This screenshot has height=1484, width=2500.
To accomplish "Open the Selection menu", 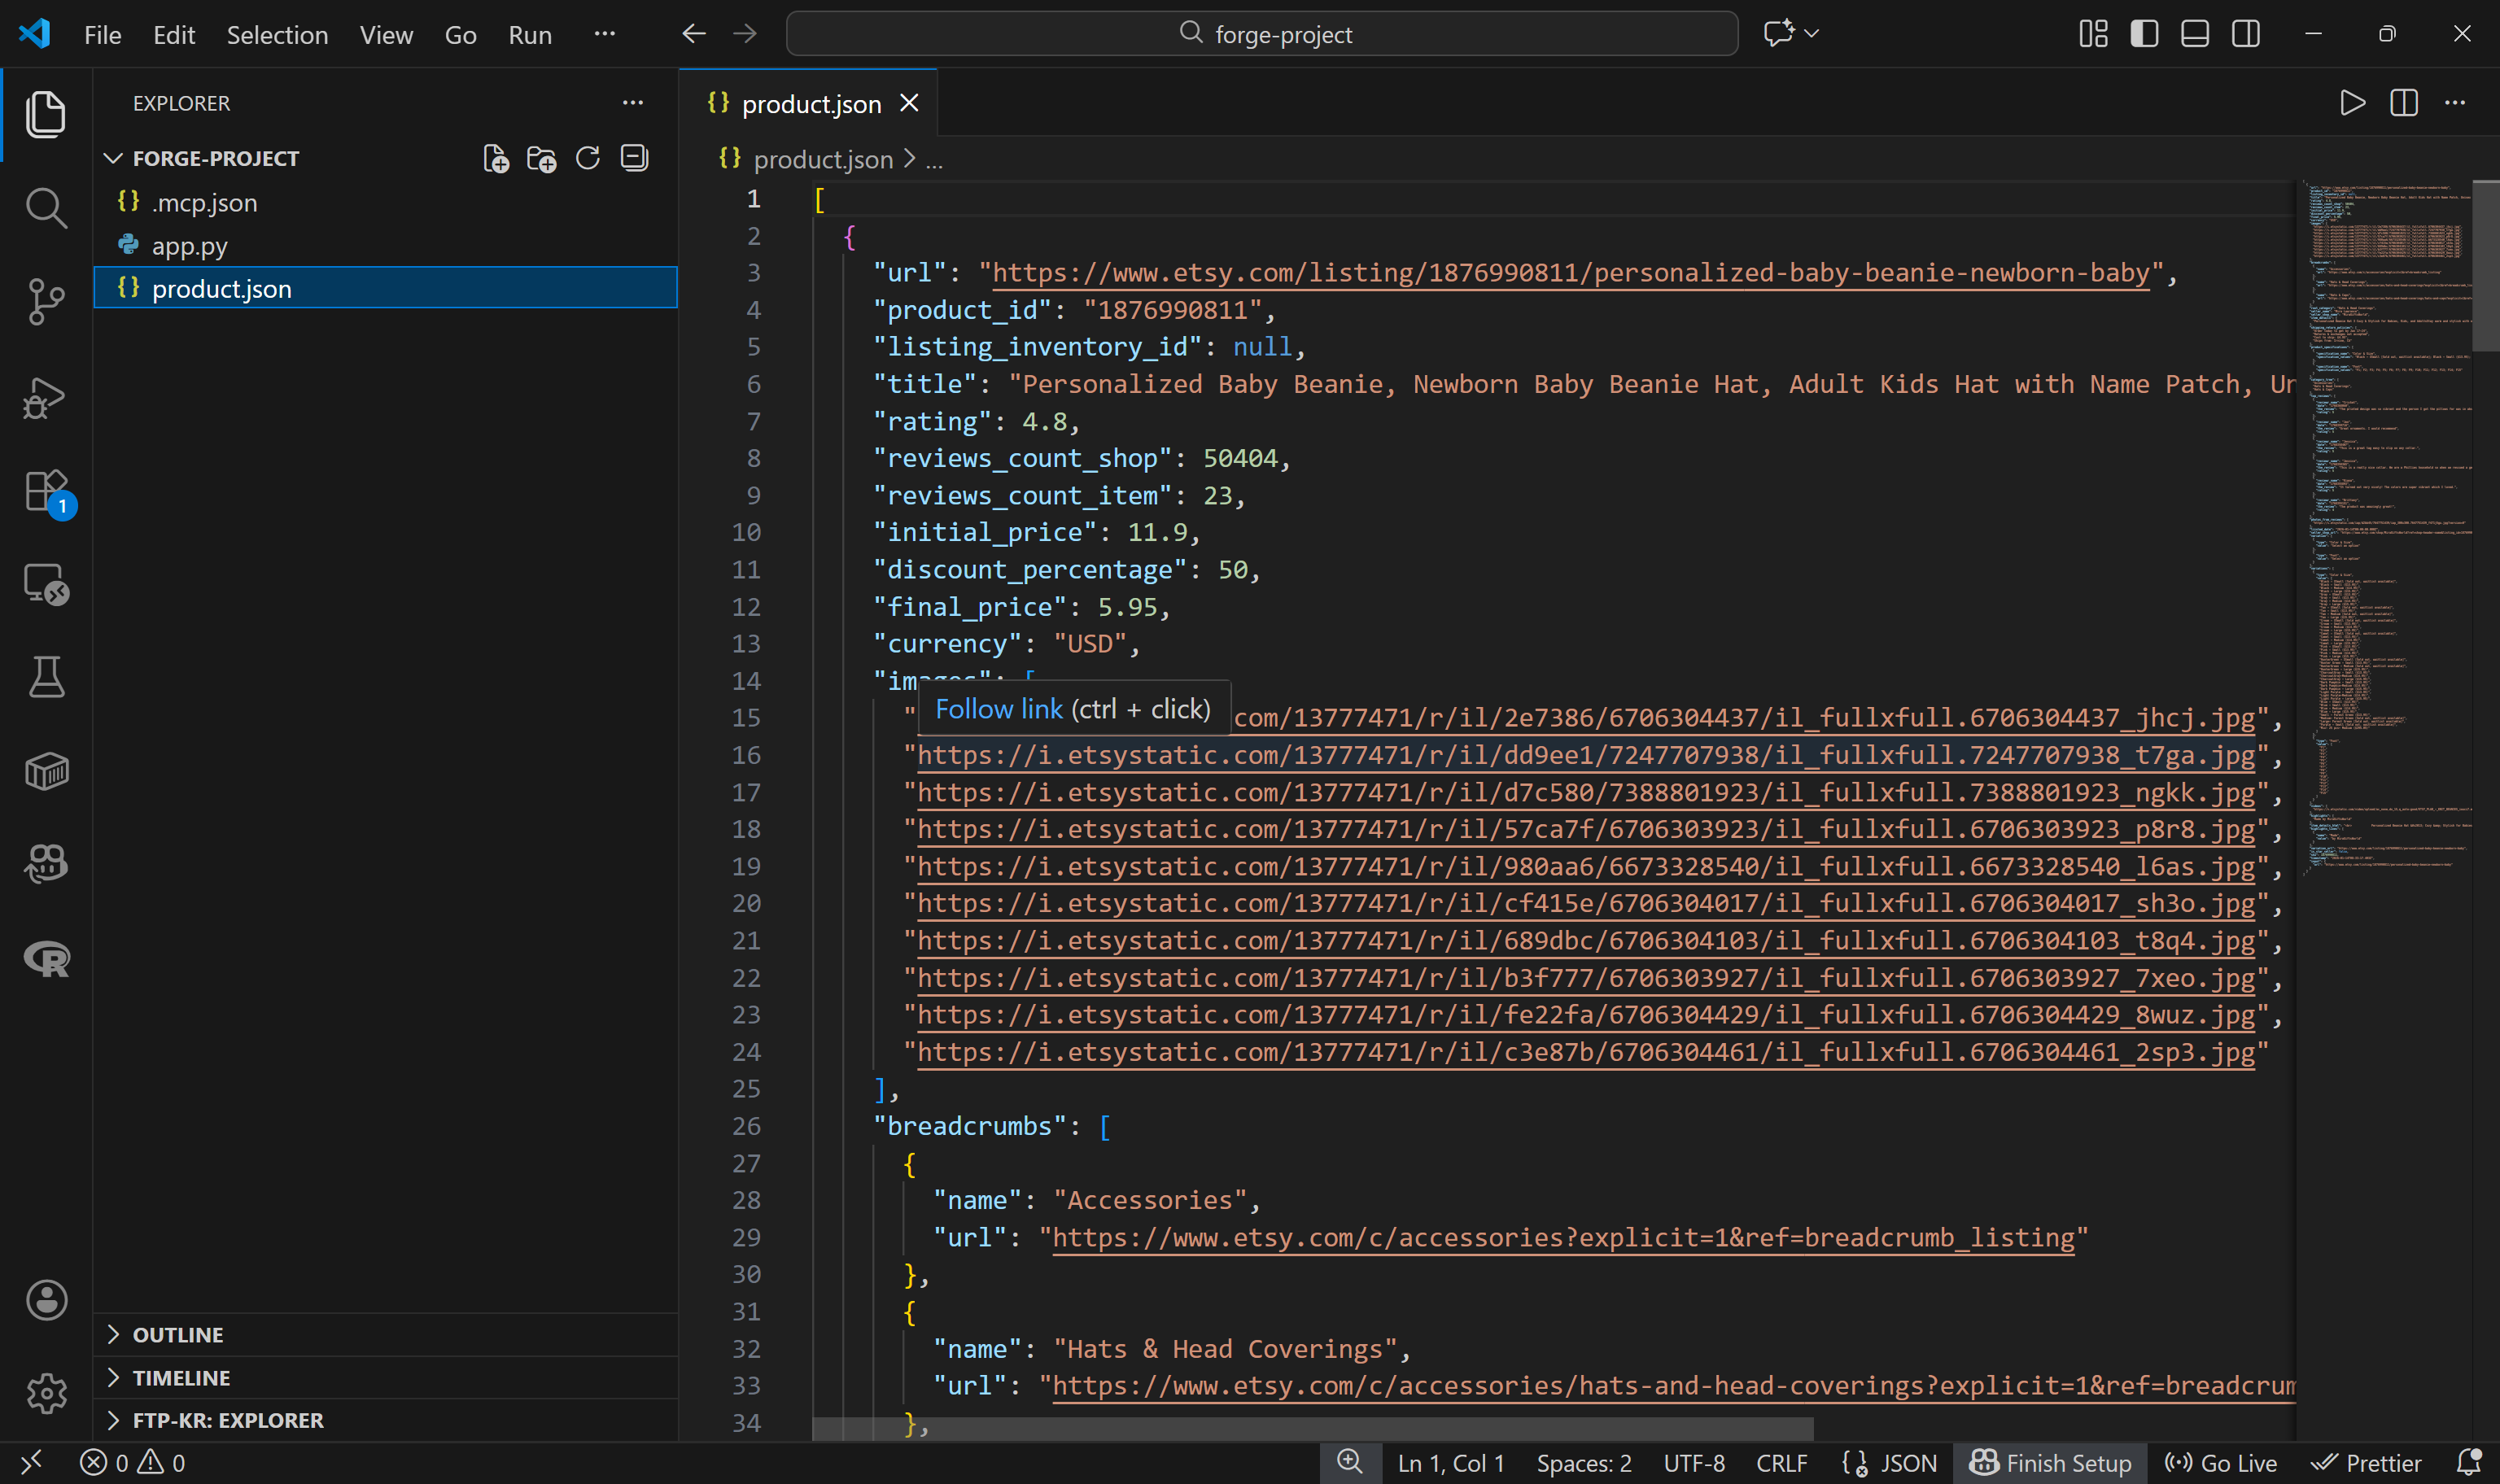I will coord(277,34).
